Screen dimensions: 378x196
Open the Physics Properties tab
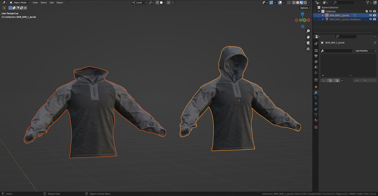point(316,103)
